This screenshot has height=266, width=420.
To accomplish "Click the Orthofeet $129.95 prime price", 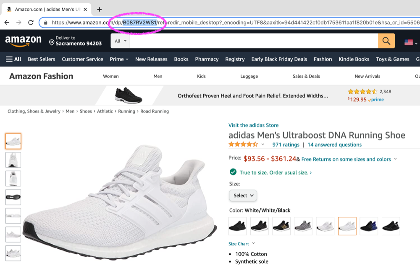I will (x=366, y=99).
